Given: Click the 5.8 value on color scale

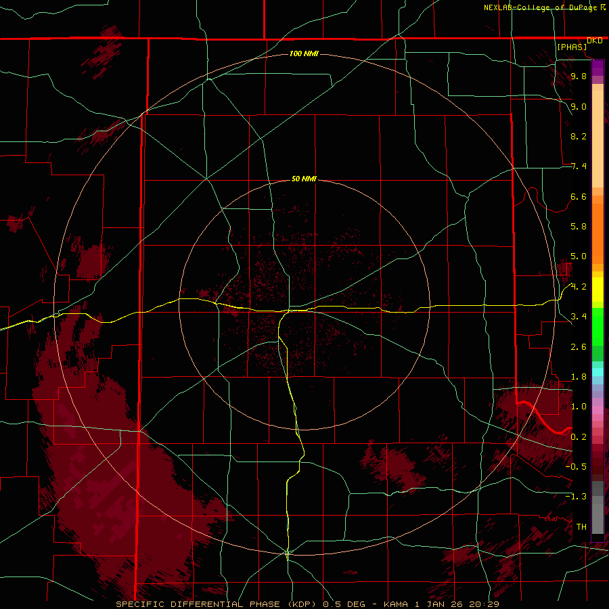Looking at the screenshot, I should click(x=579, y=226).
